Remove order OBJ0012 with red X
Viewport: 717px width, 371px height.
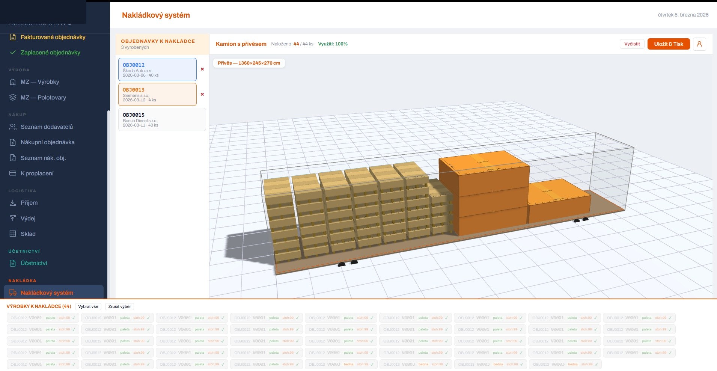coord(202,69)
